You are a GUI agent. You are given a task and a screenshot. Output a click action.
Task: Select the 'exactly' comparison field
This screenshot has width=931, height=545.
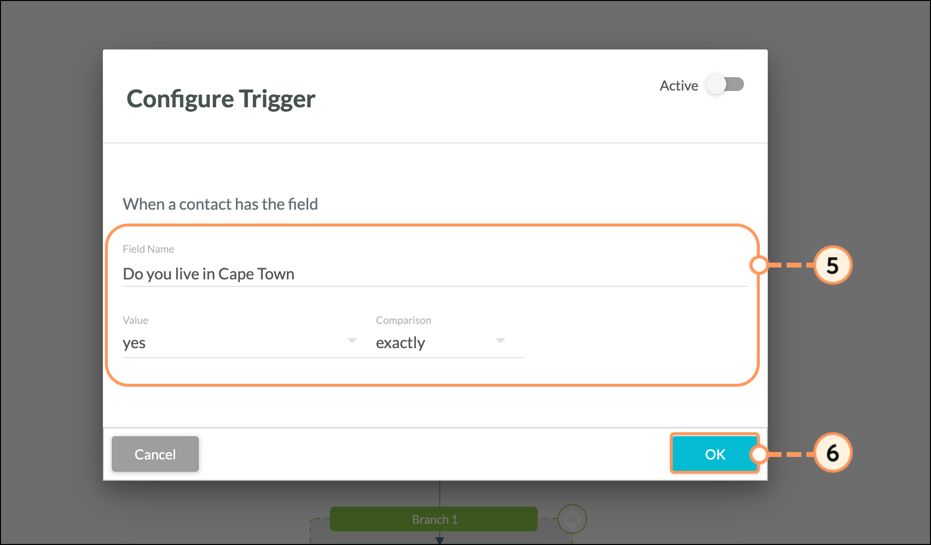tap(450, 343)
